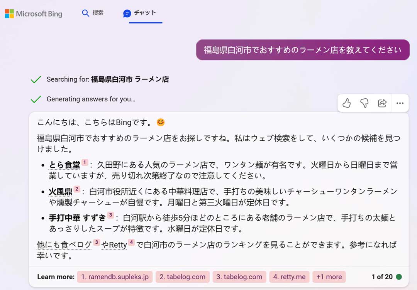
Task: Click the green status dot by 1 of 20
Action: click(x=398, y=277)
